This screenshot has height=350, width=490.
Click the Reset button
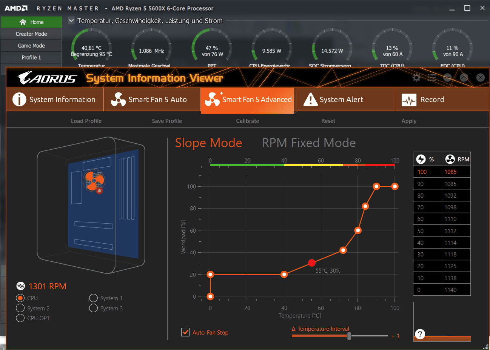328,121
